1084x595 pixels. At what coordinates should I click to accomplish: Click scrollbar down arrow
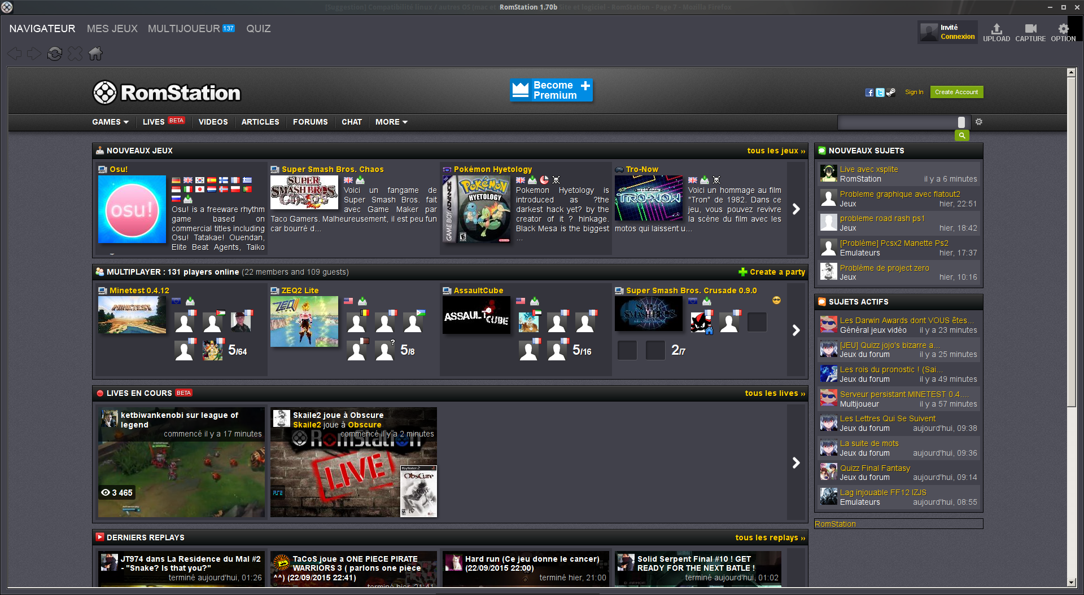1071,582
